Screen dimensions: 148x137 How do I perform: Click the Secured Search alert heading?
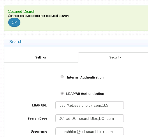[x=22, y=11]
